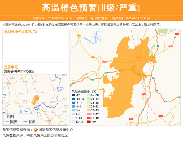Click the 国家预警信息发布中心 logo icon
Viewport: 183px width, 143px height.
tap(36, 130)
